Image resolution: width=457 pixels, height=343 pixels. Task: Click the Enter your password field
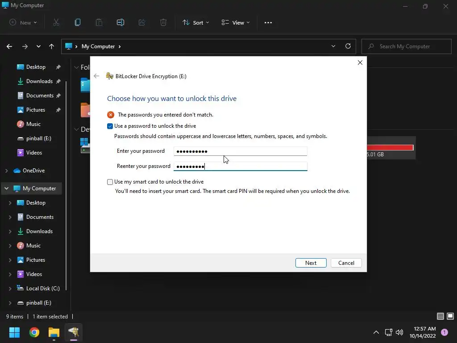(x=241, y=151)
